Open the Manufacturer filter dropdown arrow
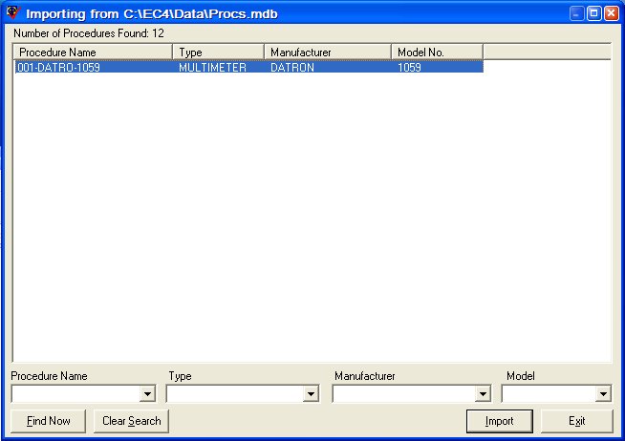The width and height of the screenshot is (625, 441). click(x=483, y=393)
